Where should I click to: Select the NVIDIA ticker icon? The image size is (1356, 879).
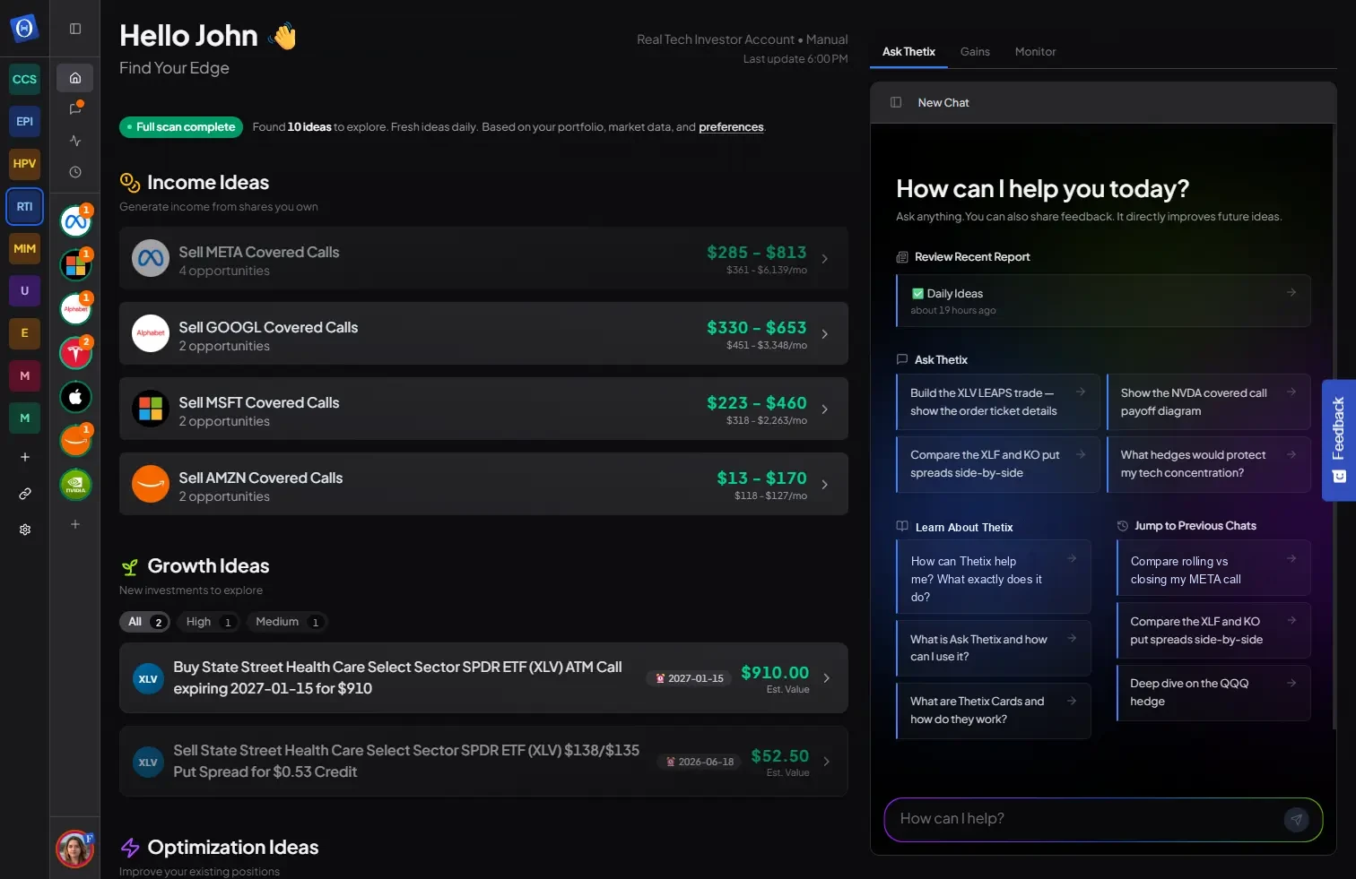pos(75,485)
